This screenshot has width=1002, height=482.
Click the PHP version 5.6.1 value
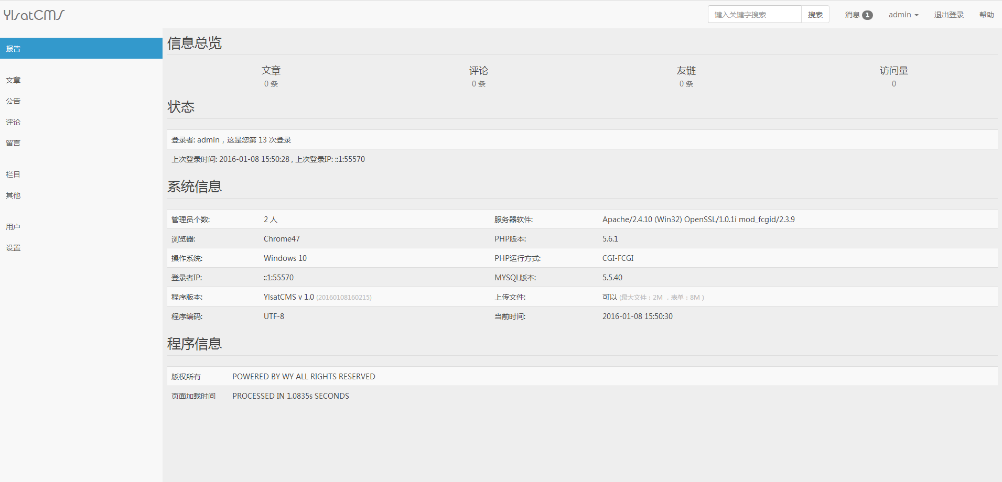[610, 239]
